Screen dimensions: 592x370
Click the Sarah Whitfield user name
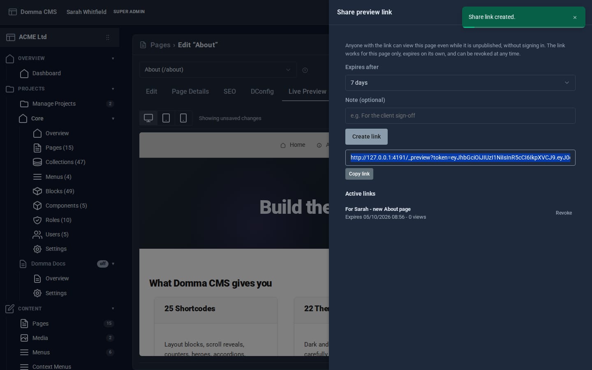86,12
